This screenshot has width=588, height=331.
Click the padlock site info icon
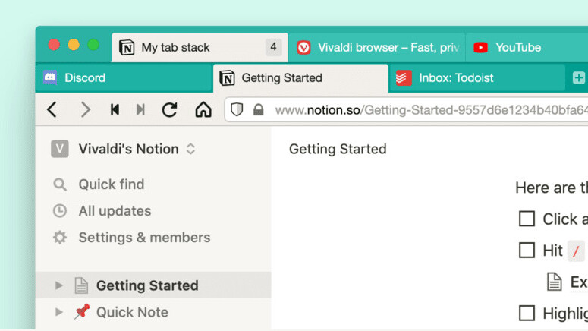(x=258, y=110)
